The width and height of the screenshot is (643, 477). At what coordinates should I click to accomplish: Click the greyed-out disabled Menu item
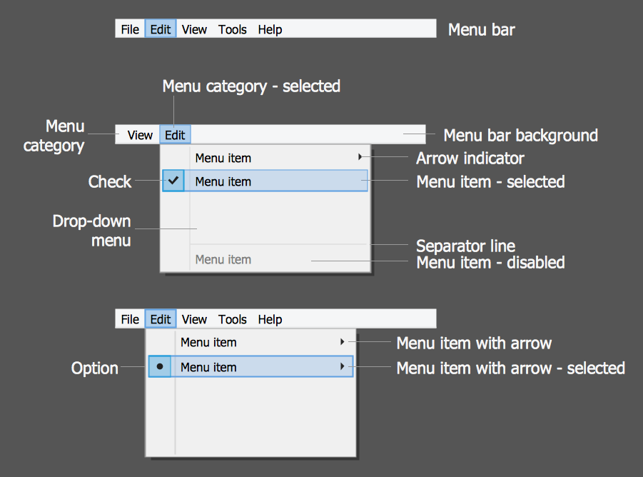(x=223, y=259)
